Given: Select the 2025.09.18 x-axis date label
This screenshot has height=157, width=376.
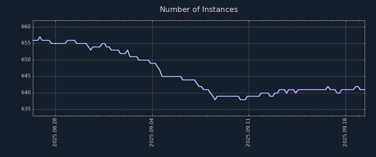Looking at the screenshot, I should pos(345,132).
